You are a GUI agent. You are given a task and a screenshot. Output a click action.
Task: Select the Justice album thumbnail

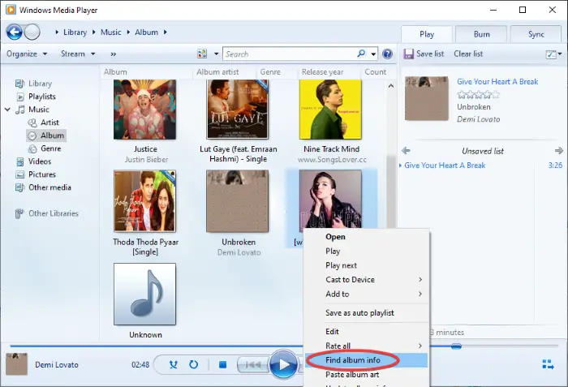145,109
